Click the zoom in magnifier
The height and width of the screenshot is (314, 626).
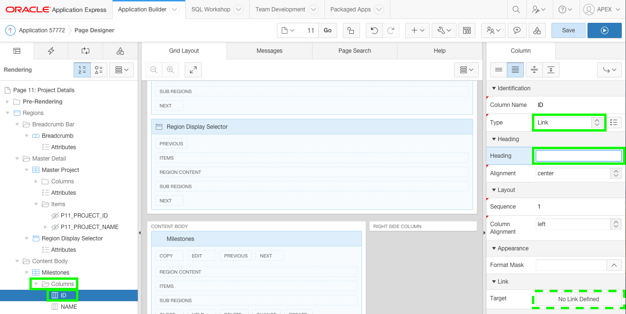170,70
